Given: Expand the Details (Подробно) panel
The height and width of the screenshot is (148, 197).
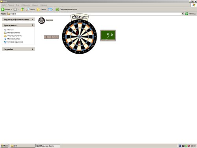Looking at the screenshot, I should (x=32, y=49).
